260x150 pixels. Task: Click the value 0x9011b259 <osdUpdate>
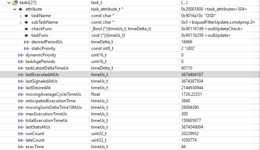coord(206,35)
